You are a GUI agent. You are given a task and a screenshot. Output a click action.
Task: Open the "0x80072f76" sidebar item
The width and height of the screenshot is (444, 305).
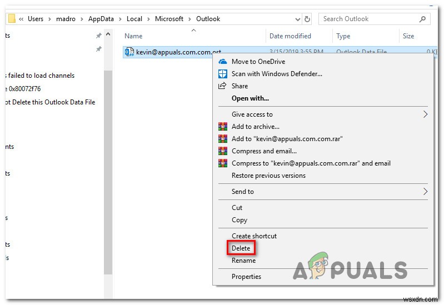[x=24, y=89]
